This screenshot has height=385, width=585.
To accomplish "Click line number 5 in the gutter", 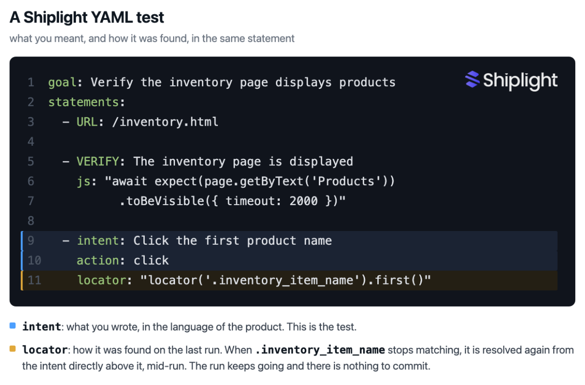I will pos(31,161).
